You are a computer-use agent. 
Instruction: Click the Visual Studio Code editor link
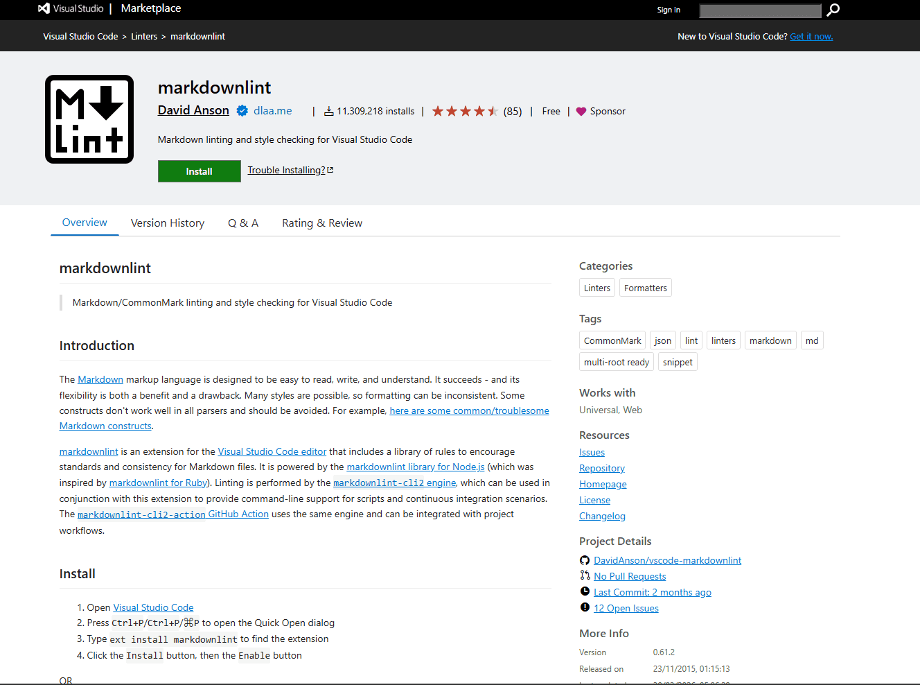(x=272, y=451)
